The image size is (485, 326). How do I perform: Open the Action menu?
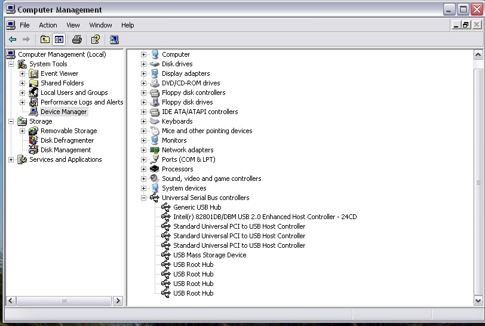pos(48,25)
